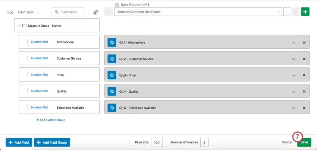Click the green plus add data source button

[x=305, y=12]
